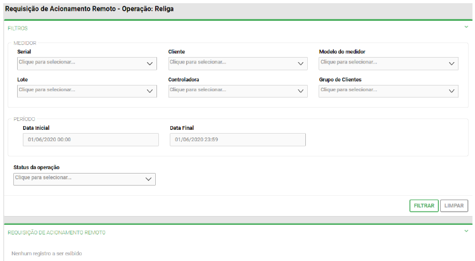Screen dimensions: 475x261
Task: Open the Status da operação dropdown field
Action: tap(76, 179)
